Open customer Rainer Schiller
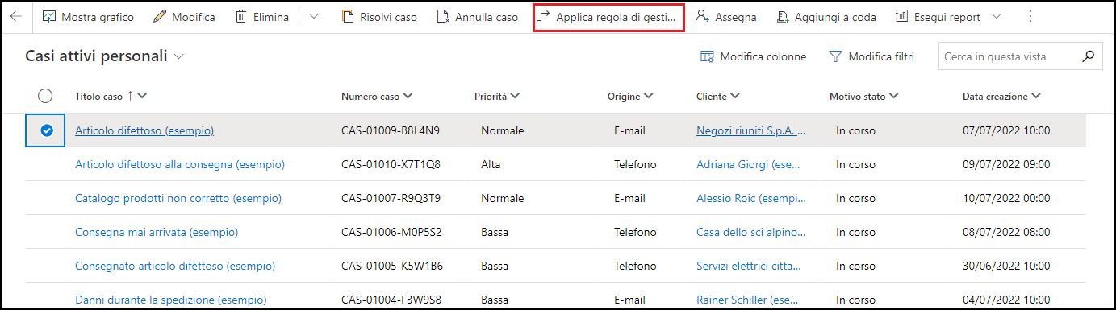The width and height of the screenshot is (1116, 310). 748,300
